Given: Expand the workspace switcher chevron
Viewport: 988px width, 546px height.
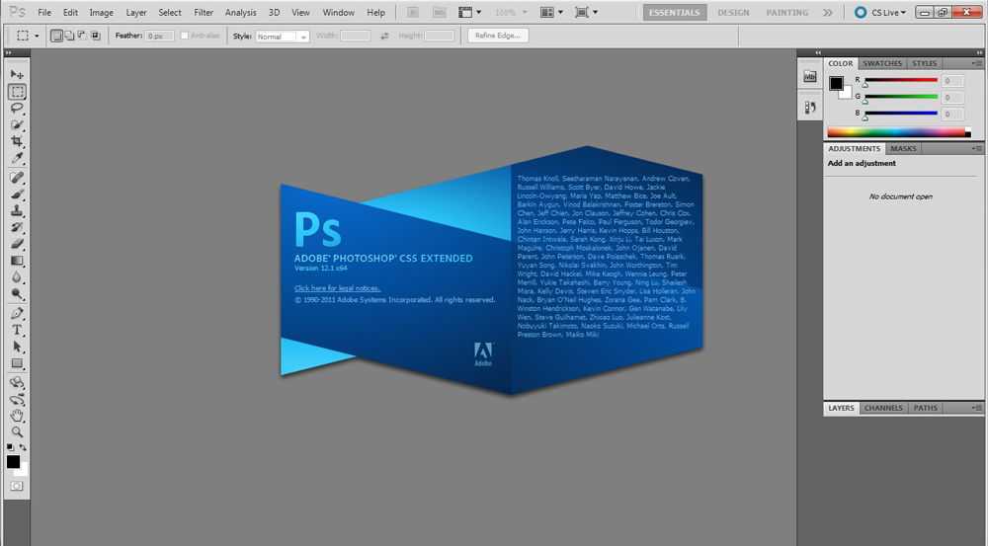Looking at the screenshot, I should click(827, 13).
